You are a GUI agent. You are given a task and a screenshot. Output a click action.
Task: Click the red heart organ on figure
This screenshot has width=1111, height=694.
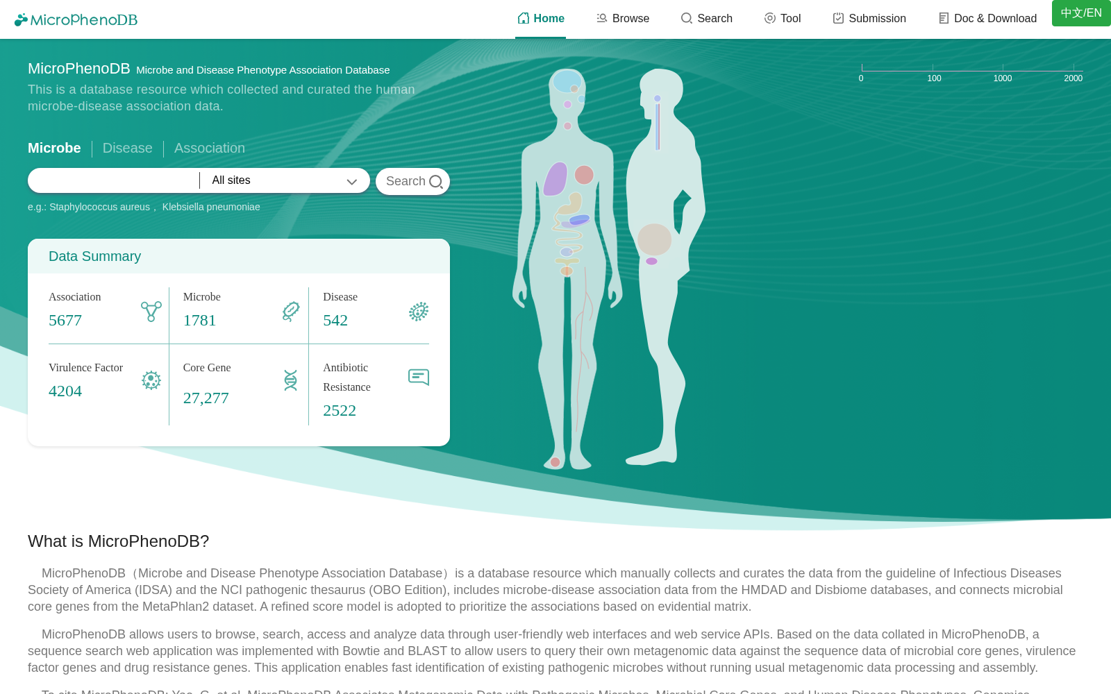tap(584, 174)
